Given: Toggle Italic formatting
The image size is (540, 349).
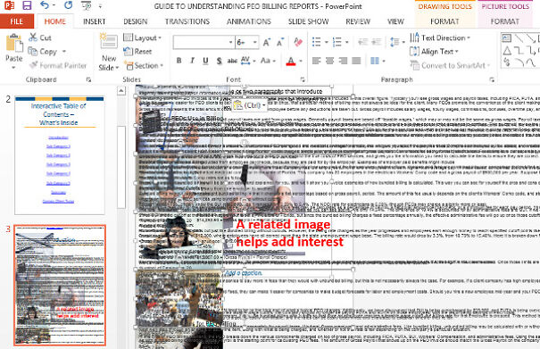Looking at the screenshot, I should coord(192,61).
